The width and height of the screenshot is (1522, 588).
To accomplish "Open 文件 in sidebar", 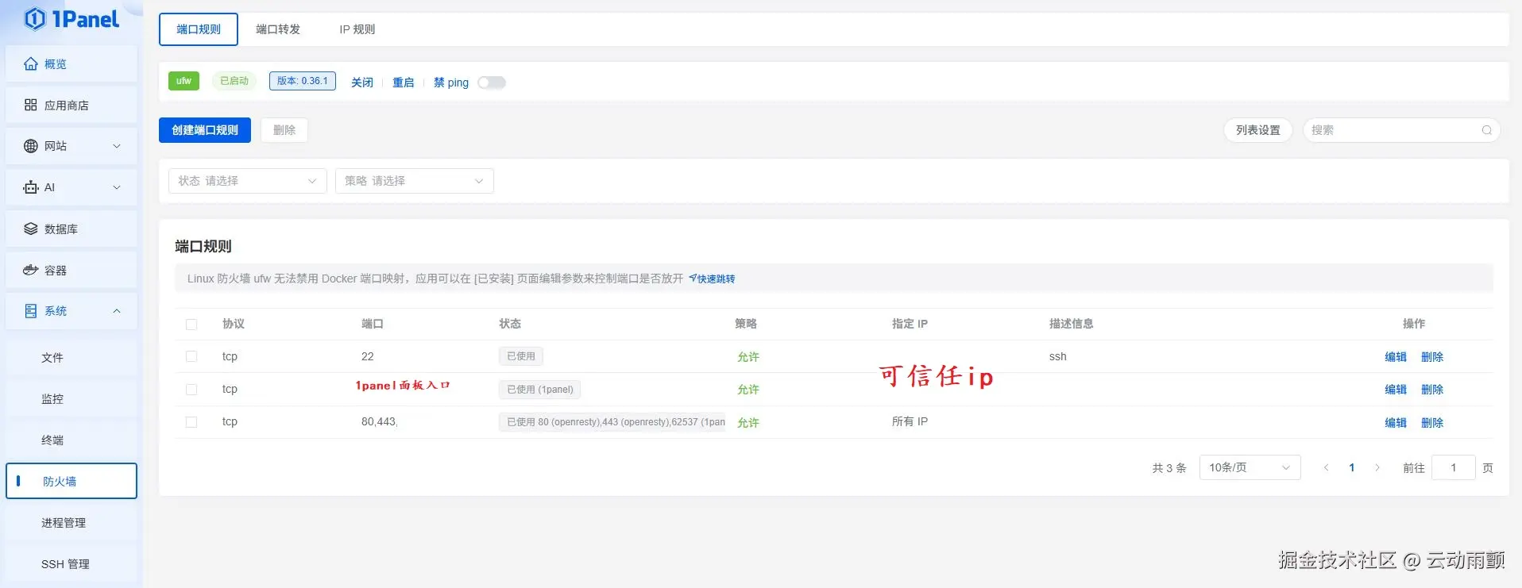I will click(71, 358).
